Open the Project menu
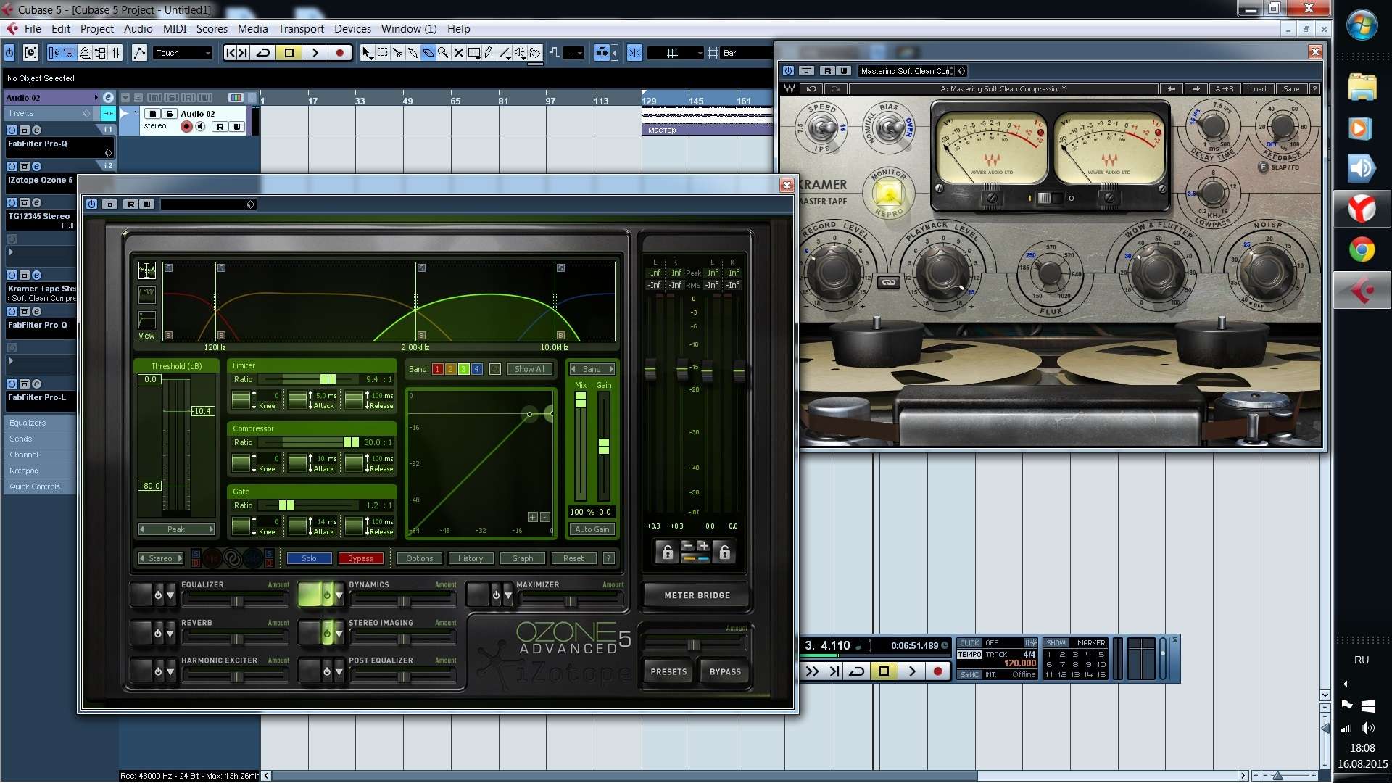Viewport: 1392px width, 783px height. pos(97,29)
